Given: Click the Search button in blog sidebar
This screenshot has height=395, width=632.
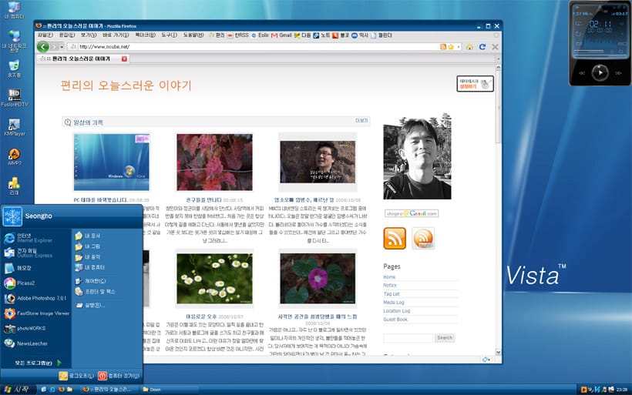Looking at the screenshot, I should tap(445, 337).
